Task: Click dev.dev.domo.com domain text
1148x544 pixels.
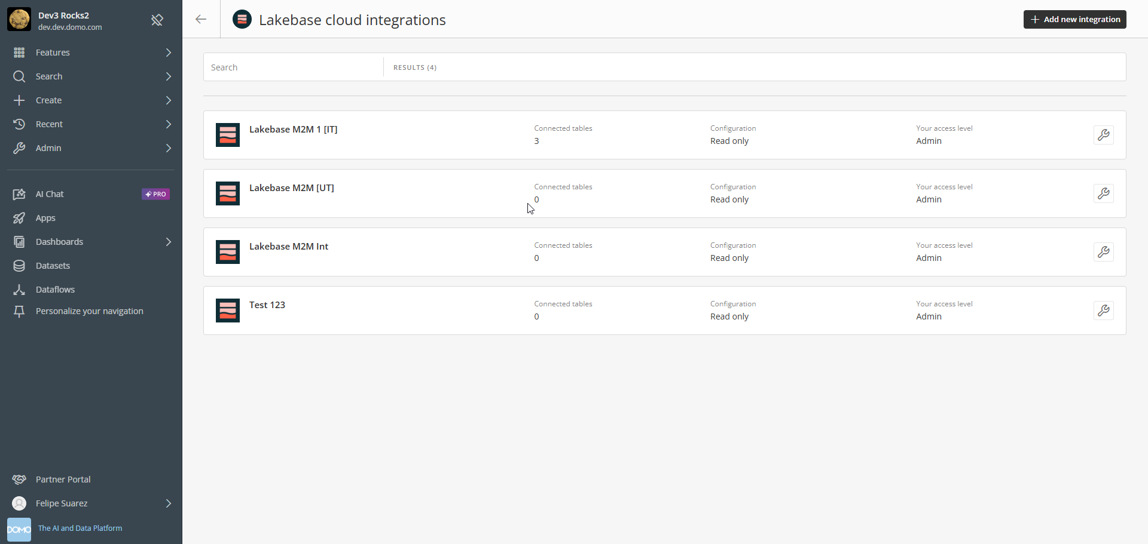Action: 70,27
